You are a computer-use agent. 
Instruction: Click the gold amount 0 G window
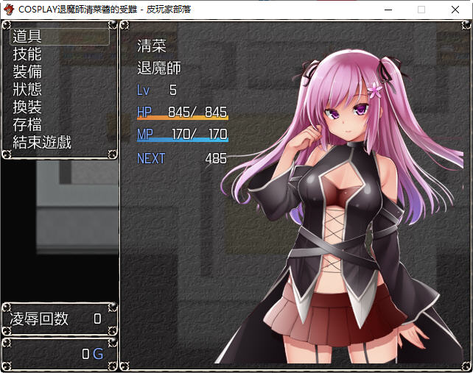click(x=60, y=354)
